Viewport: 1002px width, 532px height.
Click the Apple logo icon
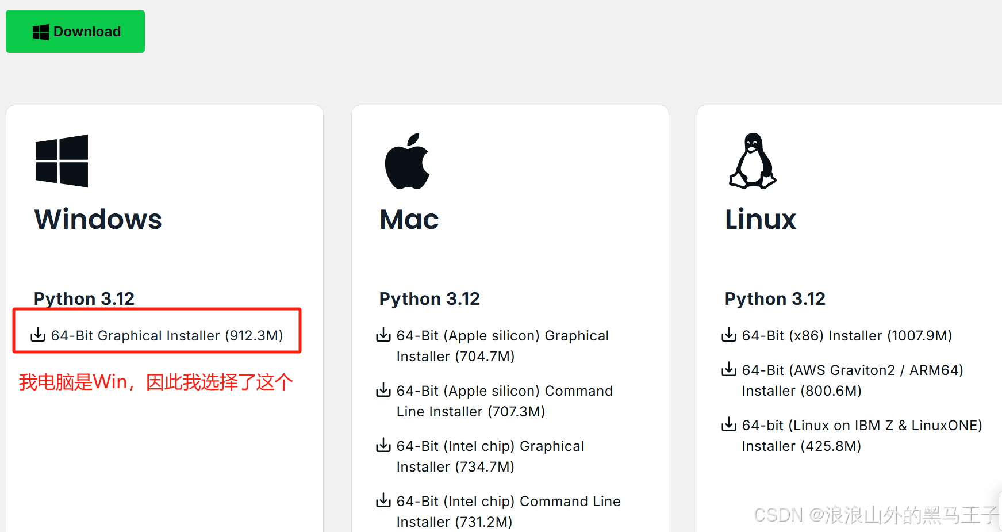coord(408,161)
